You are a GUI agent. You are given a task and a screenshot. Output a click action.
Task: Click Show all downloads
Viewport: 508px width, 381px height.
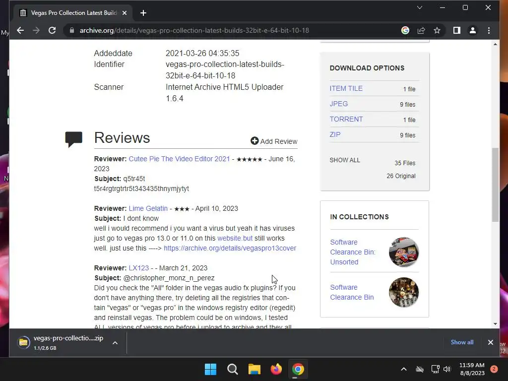(x=462, y=342)
